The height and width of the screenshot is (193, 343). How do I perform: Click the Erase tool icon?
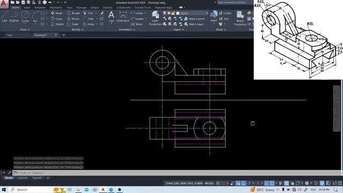102,13
